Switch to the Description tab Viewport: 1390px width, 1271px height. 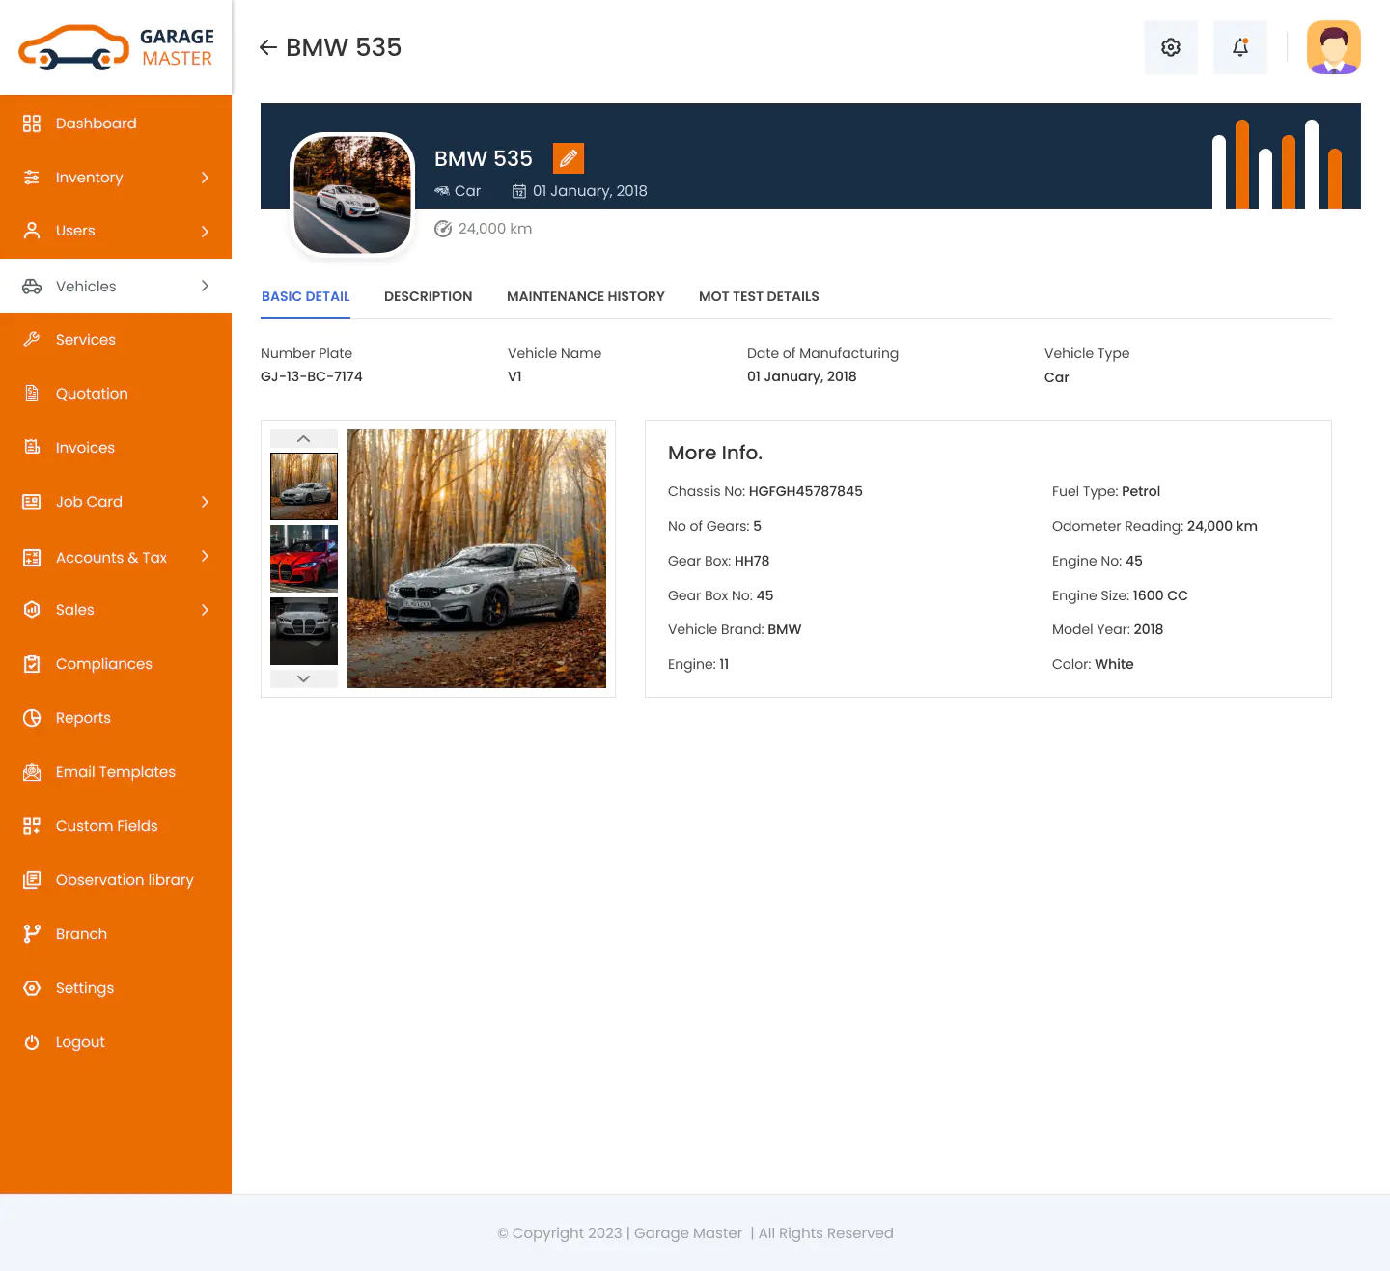428,296
